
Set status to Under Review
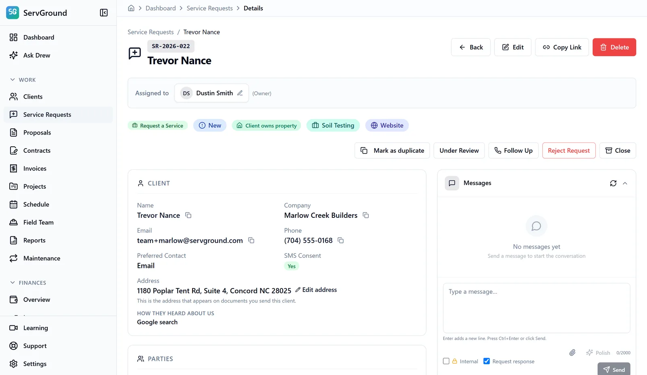point(459,151)
